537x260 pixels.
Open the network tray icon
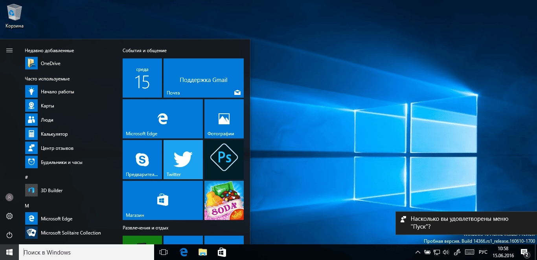click(437, 252)
